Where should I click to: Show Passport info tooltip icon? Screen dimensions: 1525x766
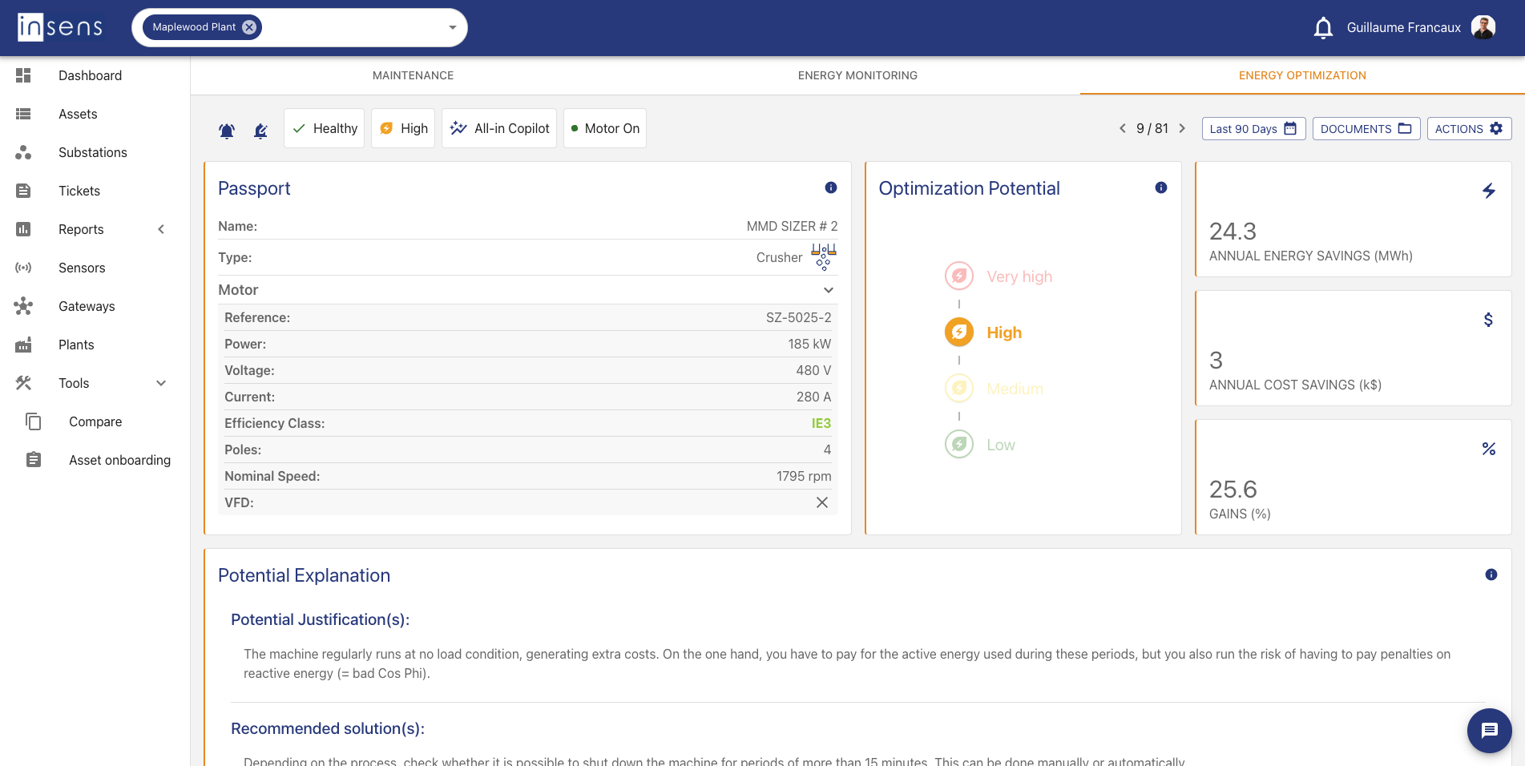coord(831,187)
